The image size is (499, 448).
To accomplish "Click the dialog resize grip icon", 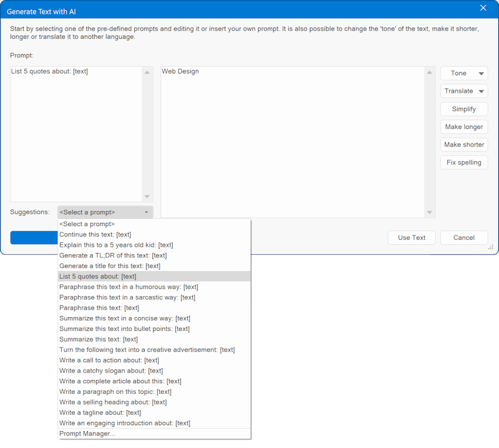I will pos(491,247).
